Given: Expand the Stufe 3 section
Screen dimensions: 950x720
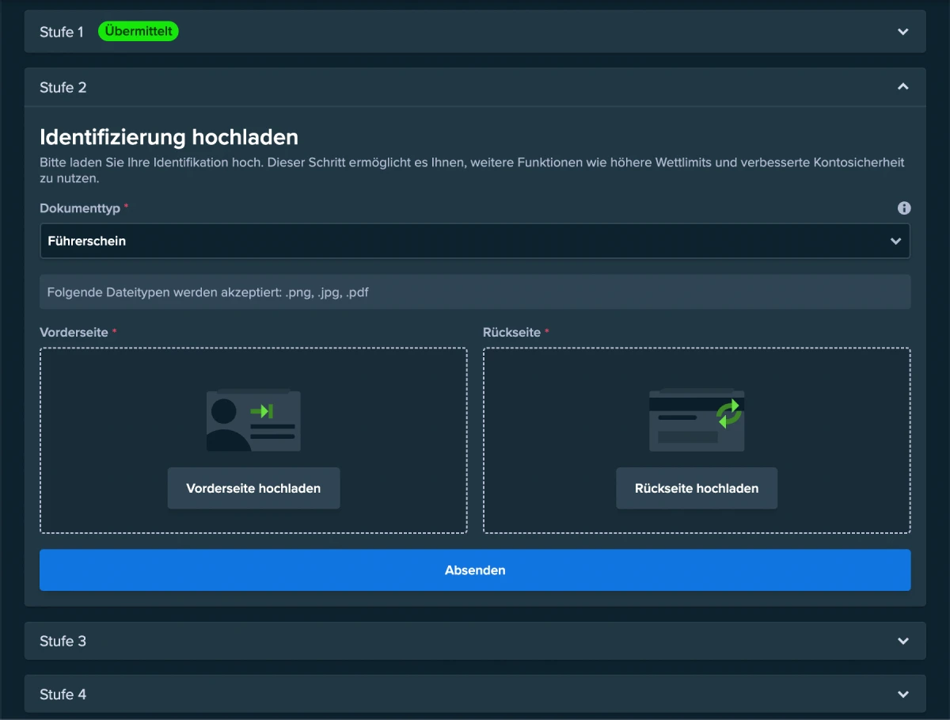Looking at the screenshot, I should click(x=475, y=641).
